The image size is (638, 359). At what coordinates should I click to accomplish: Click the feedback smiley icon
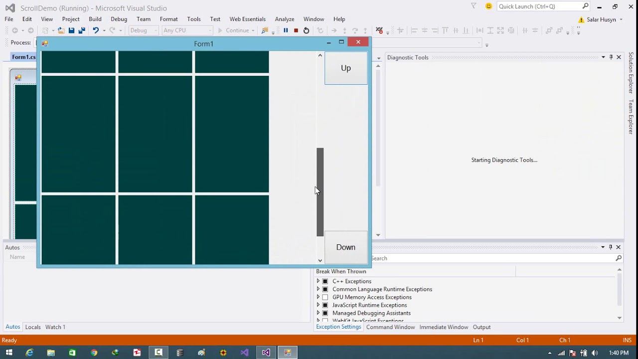[x=488, y=6]
